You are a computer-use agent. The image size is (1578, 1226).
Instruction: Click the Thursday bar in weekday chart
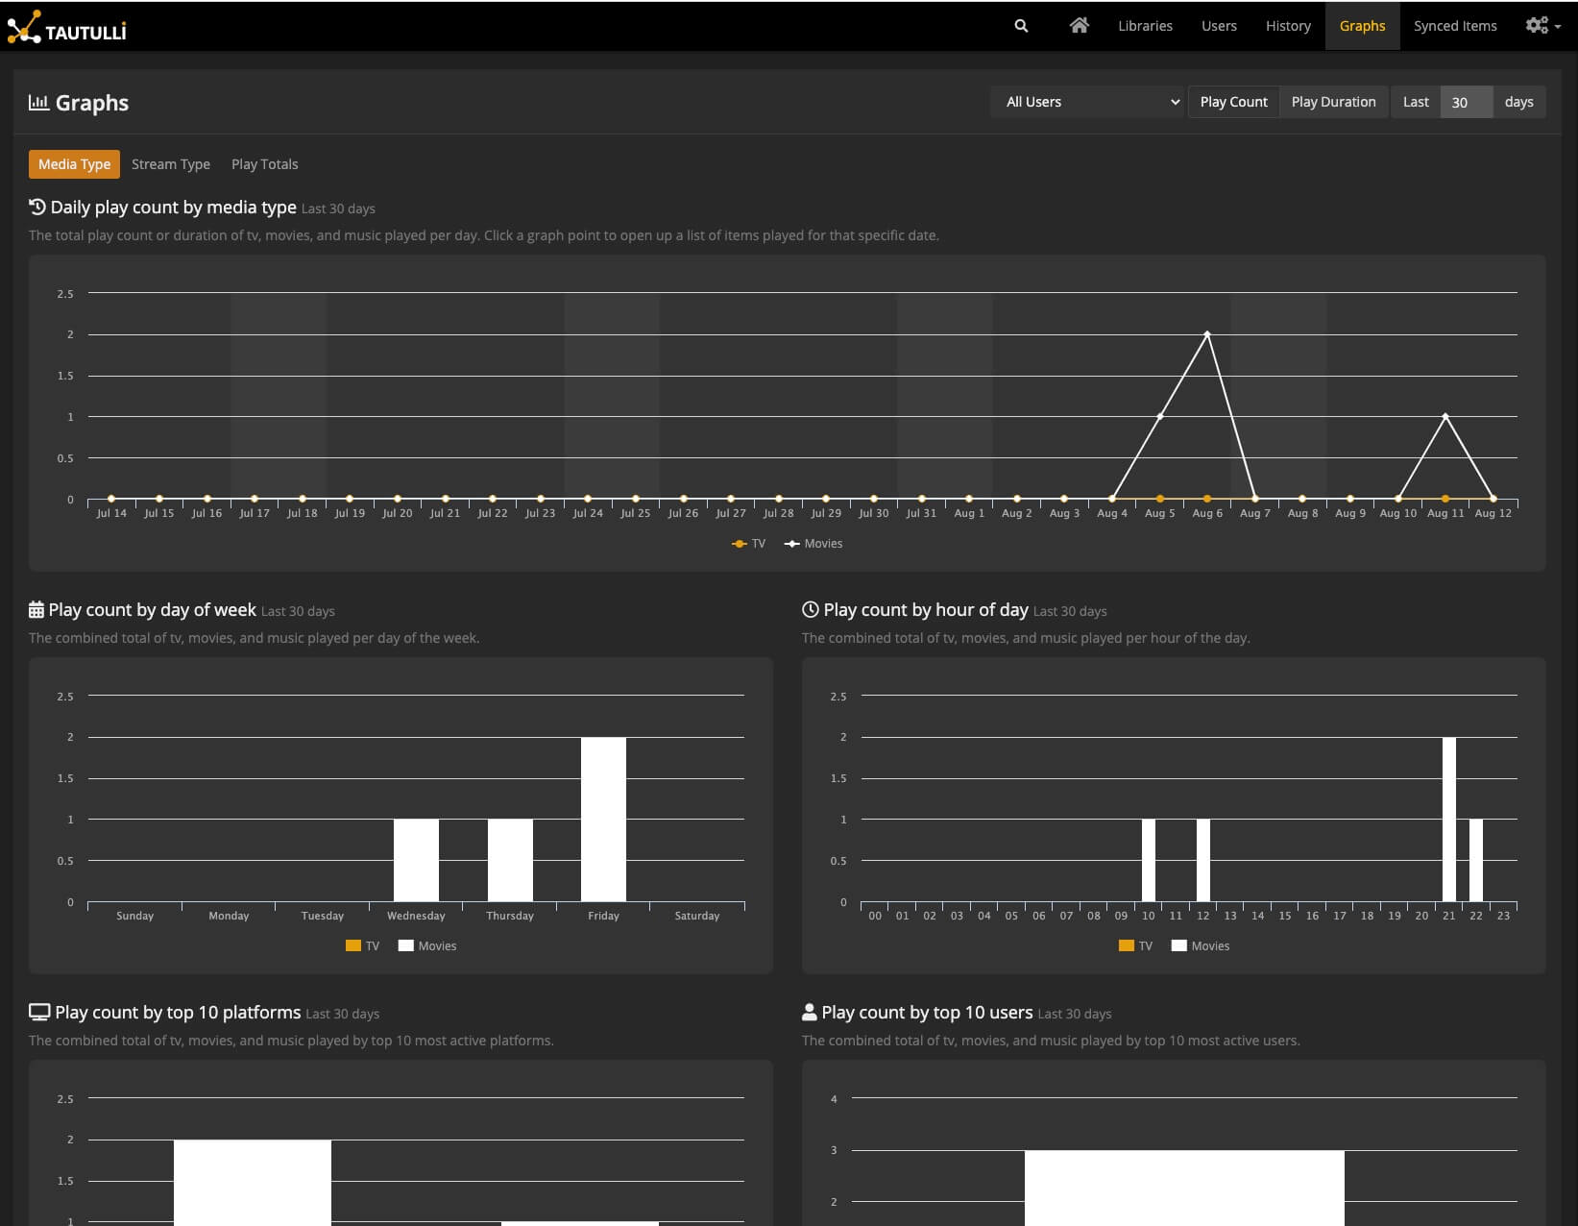click(510, 861)
